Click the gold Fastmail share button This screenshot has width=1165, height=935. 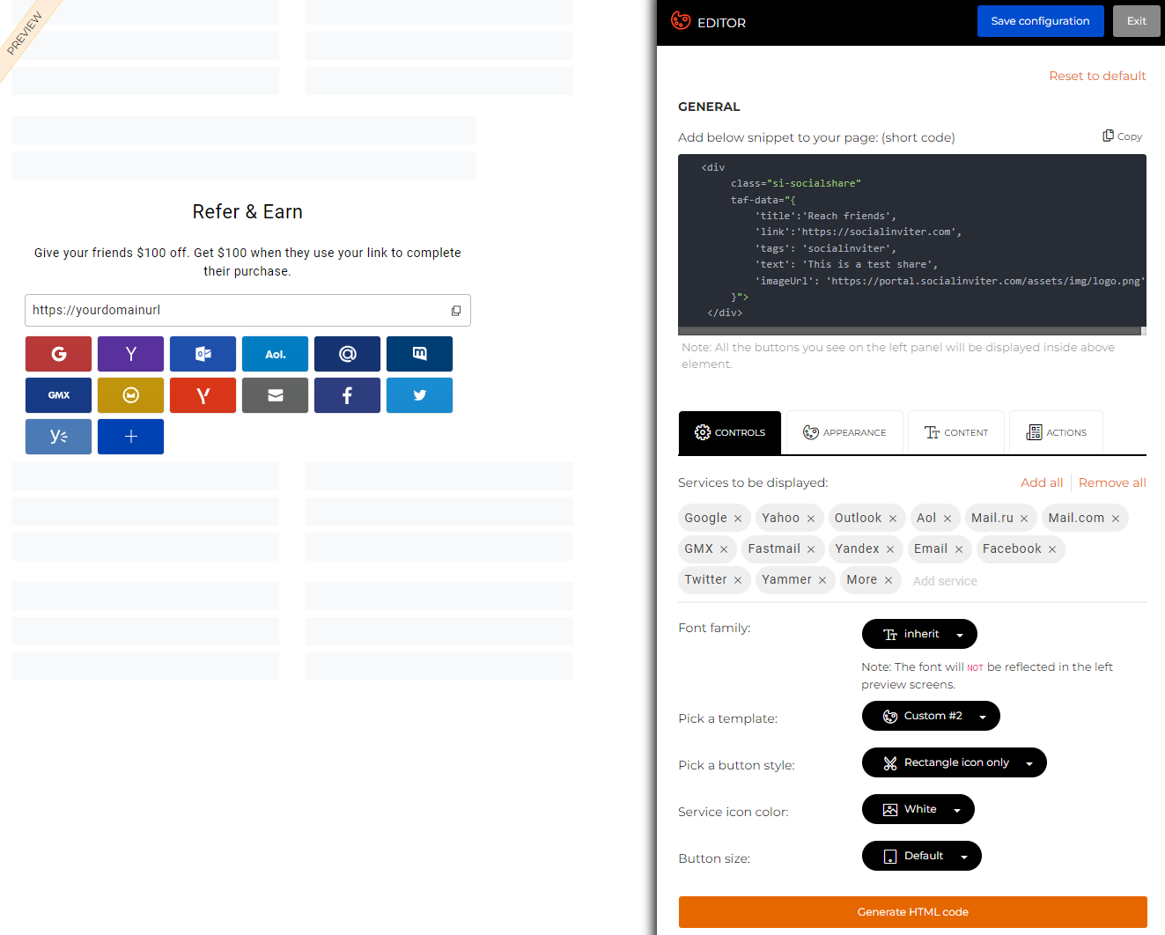click(130, 395)
